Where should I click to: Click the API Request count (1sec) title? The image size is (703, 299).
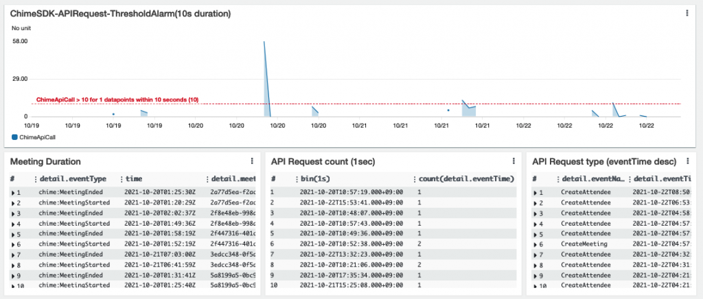point(323,161)
